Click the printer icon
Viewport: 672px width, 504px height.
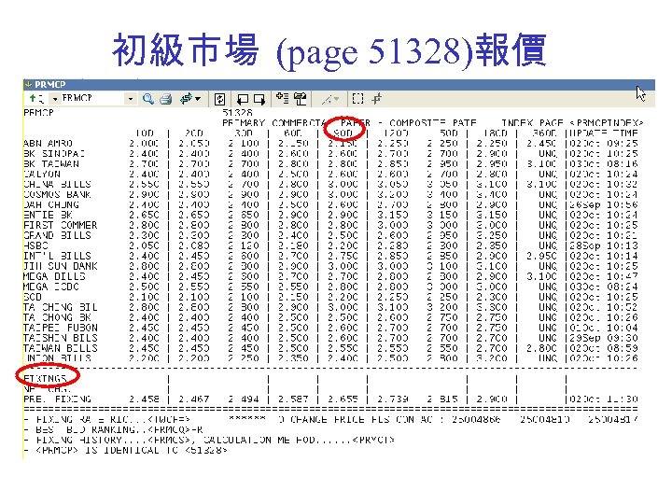(166, 100)
